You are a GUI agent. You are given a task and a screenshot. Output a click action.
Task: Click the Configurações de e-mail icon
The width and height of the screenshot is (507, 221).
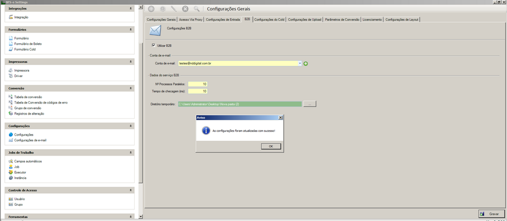click(11, 140)
